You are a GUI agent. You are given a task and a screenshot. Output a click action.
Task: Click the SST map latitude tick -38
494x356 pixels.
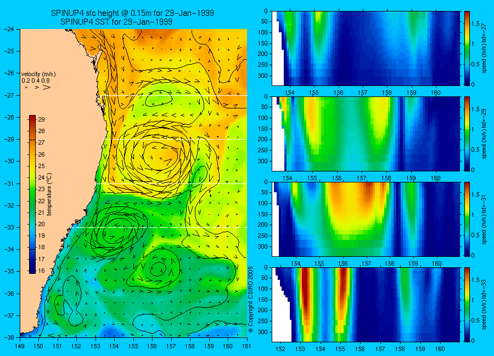coord(9,337)
